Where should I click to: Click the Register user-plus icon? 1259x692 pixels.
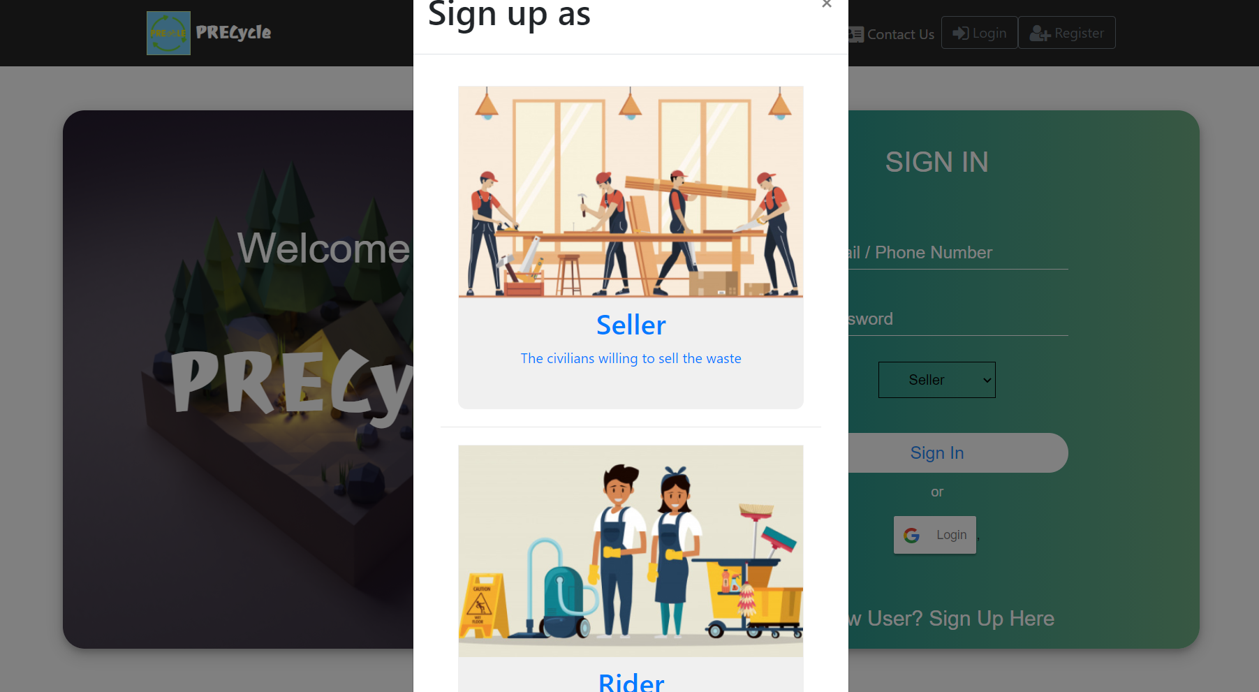(1040, 33)
